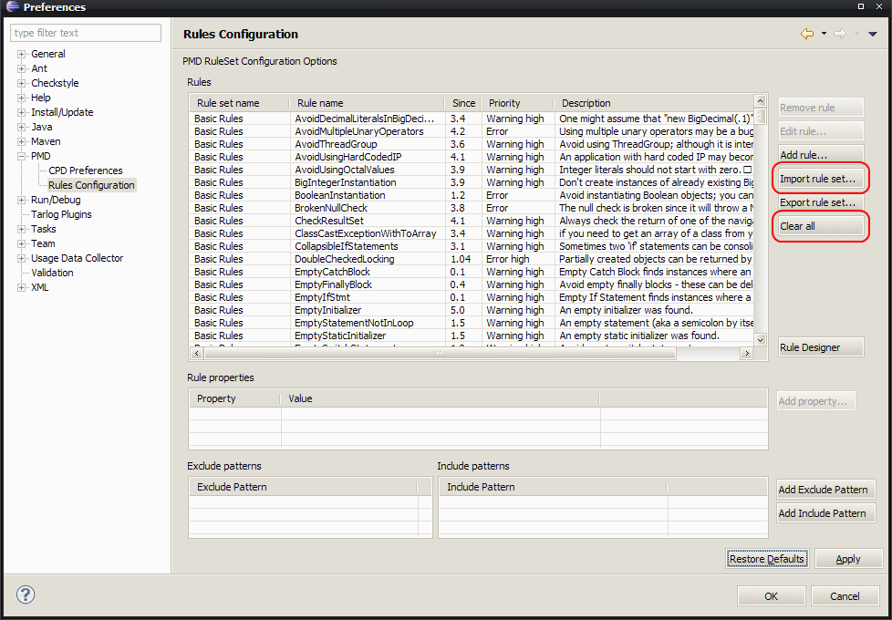Click the help question mark icon
Image resolution: width=892 pixels, height=620 pixels.
pyautogui.click(x=26, y=595)
